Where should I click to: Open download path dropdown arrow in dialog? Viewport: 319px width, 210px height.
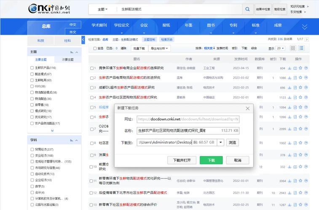tap(220, 142)
